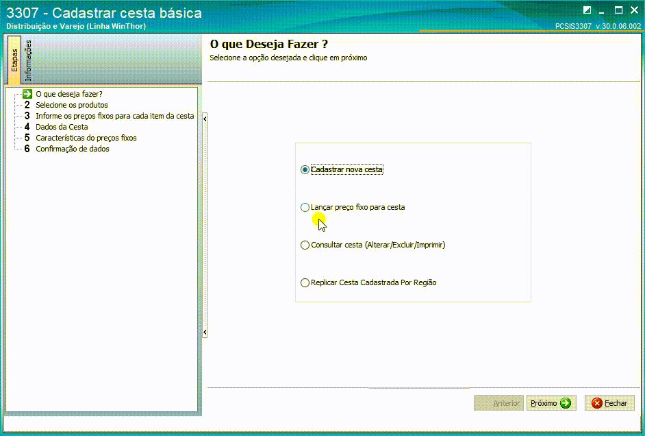This screenshot has height=436, width=645.
Task: Maximize the window via title bar square
Action: [618, 10]
